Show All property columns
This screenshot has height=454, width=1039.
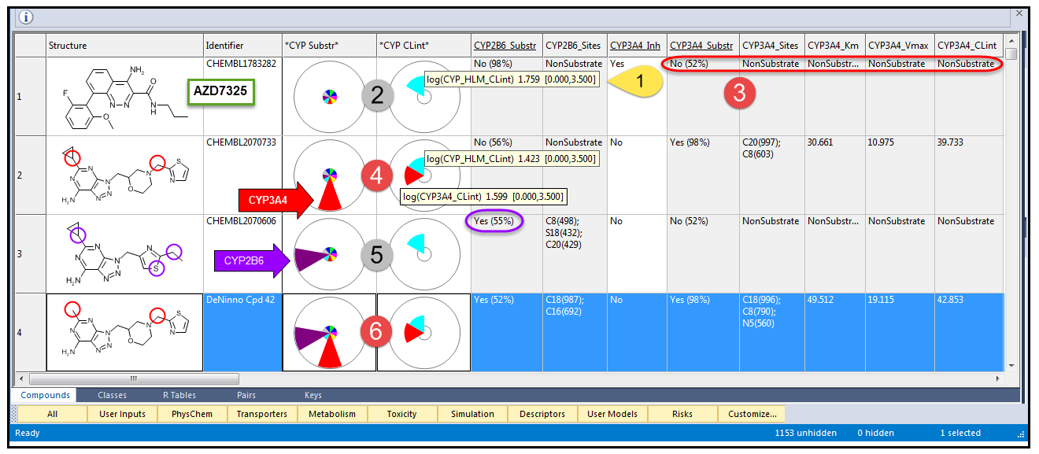[53, 414]
